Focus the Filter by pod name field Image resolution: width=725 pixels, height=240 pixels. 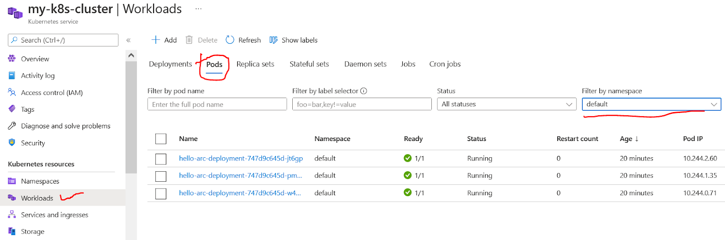[217, 104]
